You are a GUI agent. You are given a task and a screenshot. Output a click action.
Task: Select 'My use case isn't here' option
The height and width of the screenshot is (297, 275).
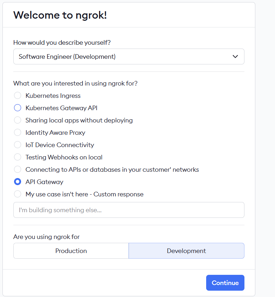click(x=18, y=194)
